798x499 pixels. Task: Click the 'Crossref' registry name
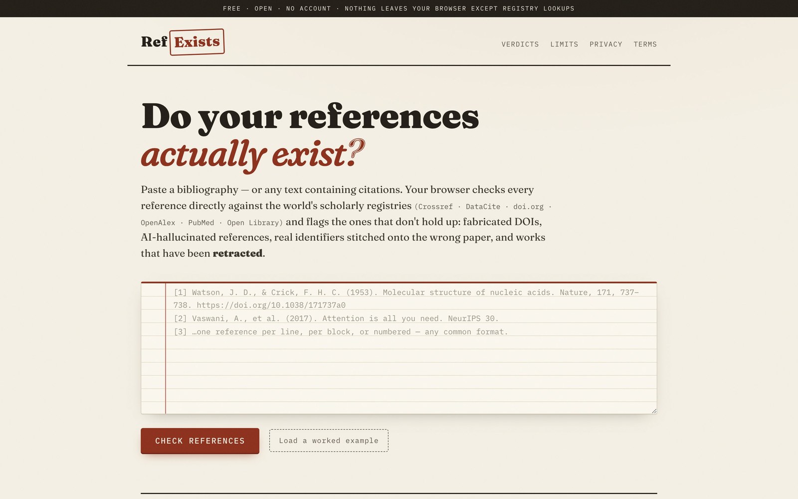[435, 207]
